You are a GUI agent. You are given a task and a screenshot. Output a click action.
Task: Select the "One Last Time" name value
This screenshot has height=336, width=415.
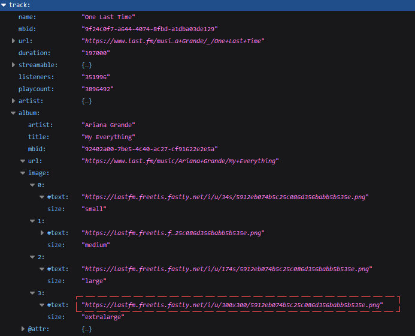[x=108, y=17]
